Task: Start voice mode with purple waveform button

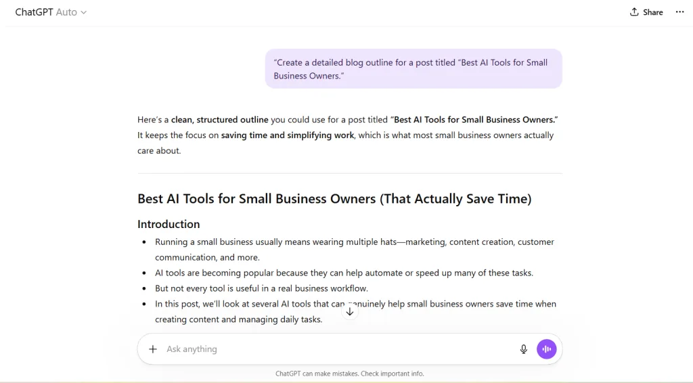Action: point(547,349)
